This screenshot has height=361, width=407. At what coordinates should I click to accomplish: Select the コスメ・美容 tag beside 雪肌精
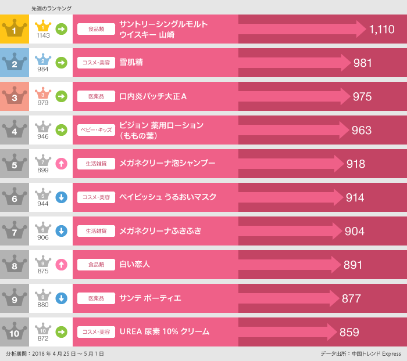(x=96, y=63)
